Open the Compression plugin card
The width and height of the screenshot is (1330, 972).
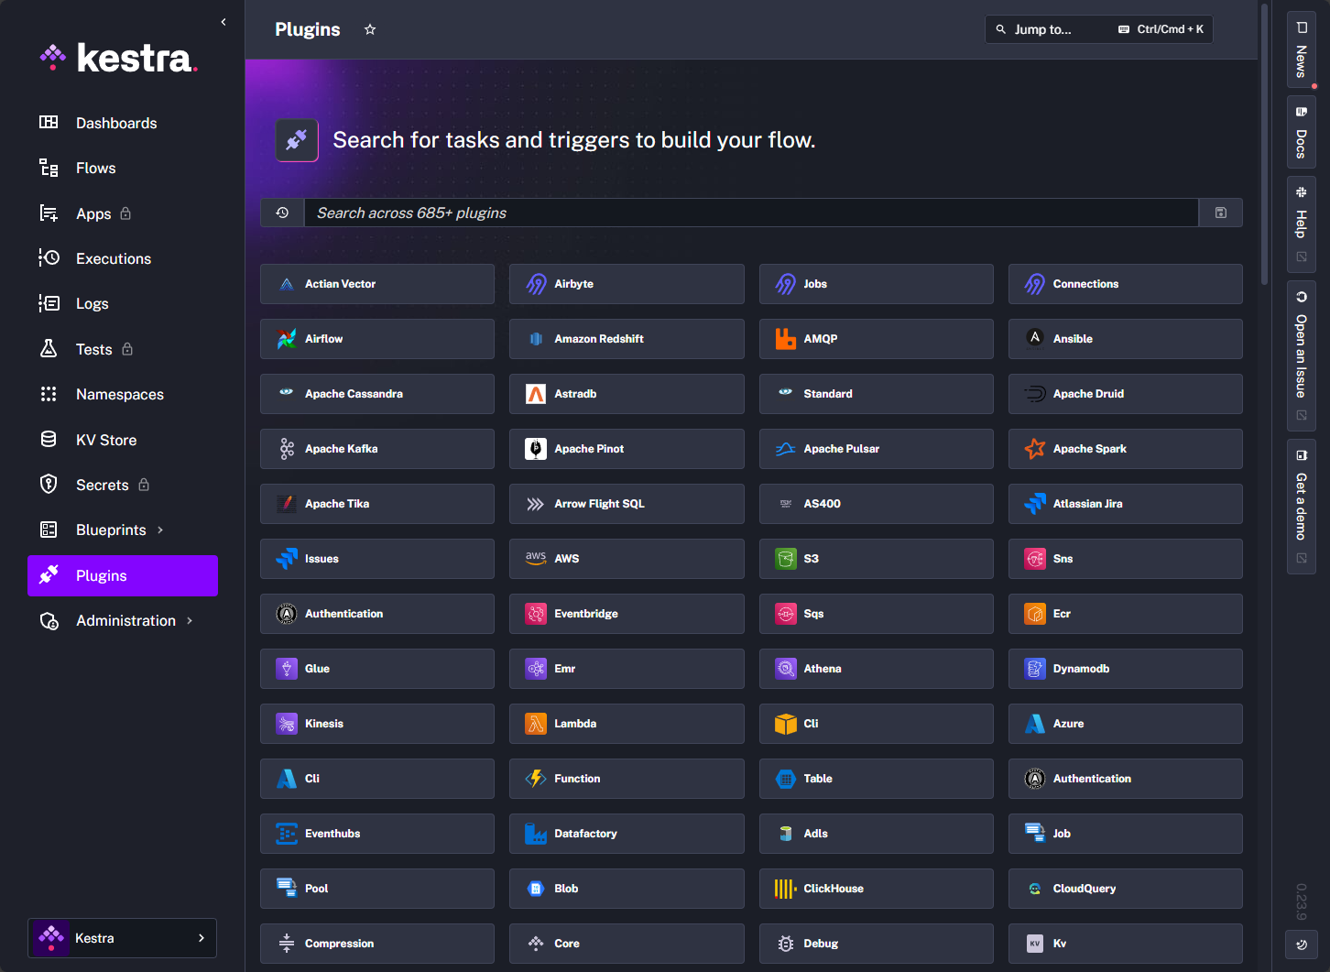tap(377, 944)
